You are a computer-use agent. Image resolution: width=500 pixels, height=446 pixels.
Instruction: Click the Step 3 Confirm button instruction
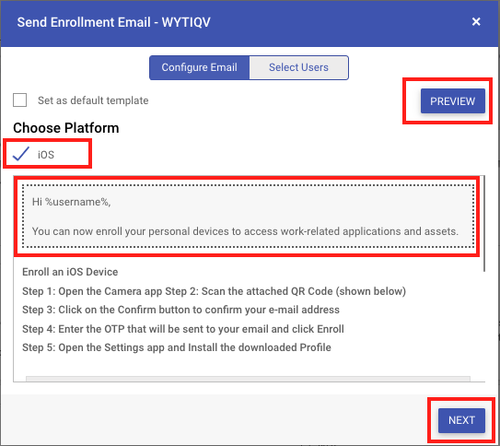click(x=180, y=310)
